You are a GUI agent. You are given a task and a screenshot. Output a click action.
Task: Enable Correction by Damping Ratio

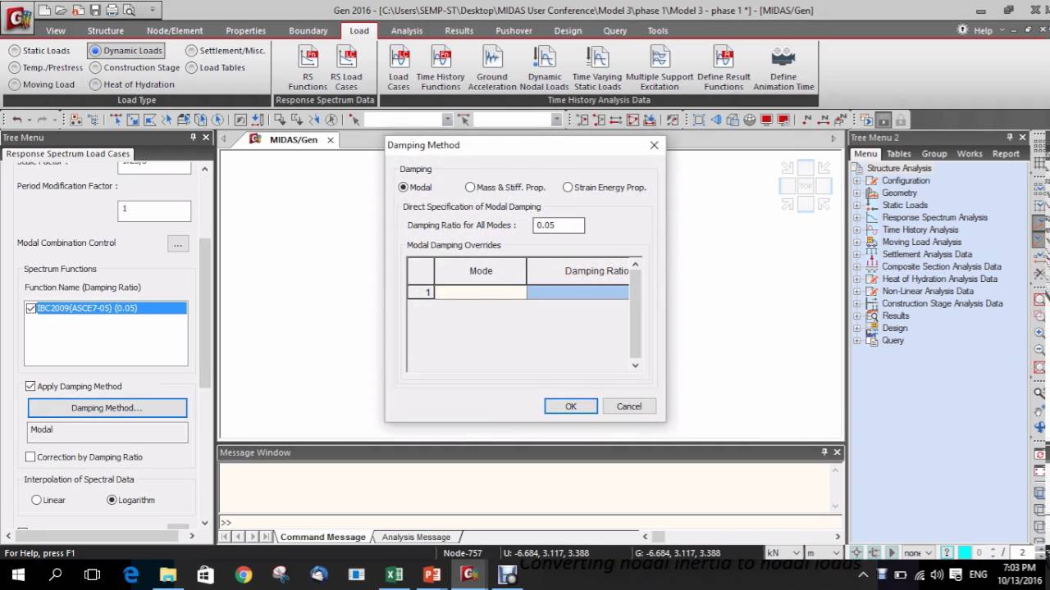coord(30,456)
